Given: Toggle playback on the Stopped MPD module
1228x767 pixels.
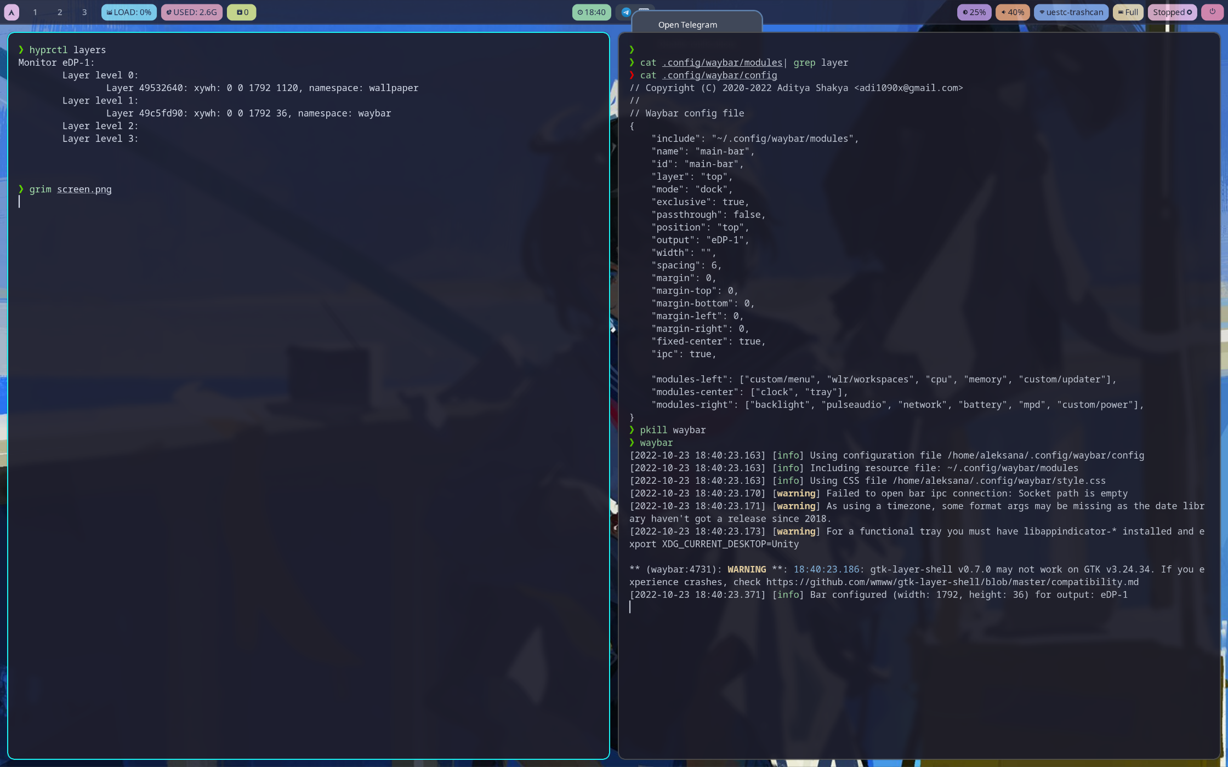Looking at the screenshot, I should pos(1172,12).
